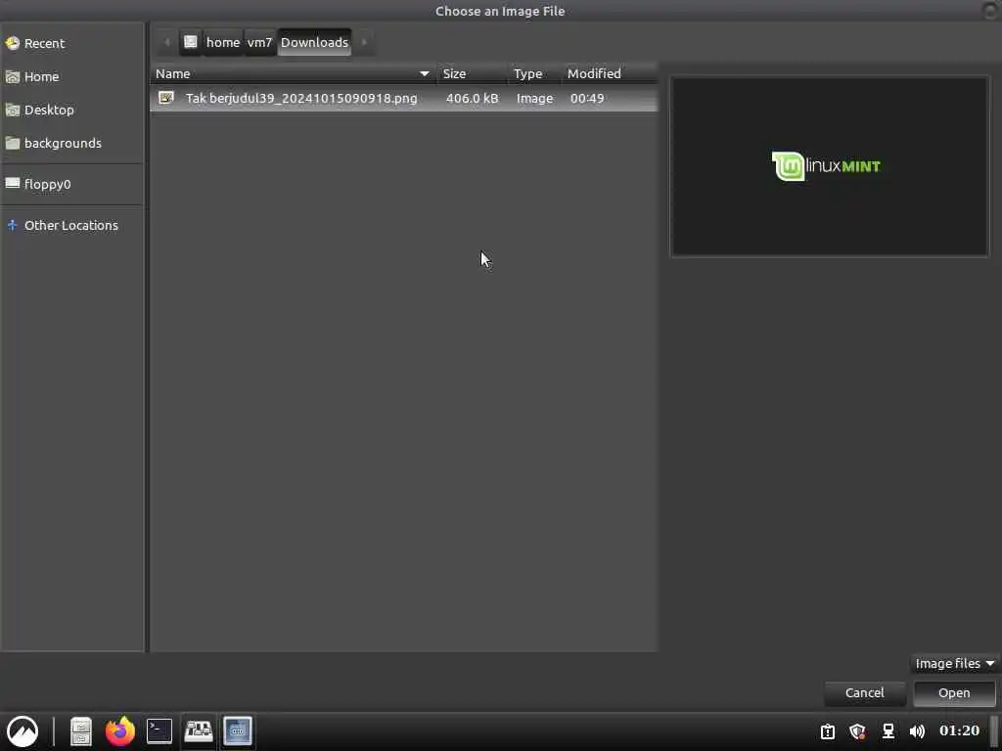Screen dimensions: 1002x751
Task: Click the two-monitors taskbar icon
Action: coord(199,731)
